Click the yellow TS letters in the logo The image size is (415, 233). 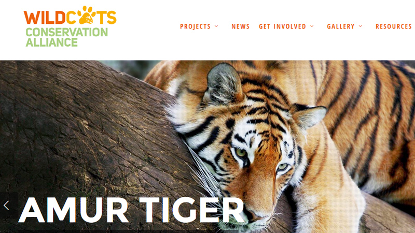pos(108,18)
